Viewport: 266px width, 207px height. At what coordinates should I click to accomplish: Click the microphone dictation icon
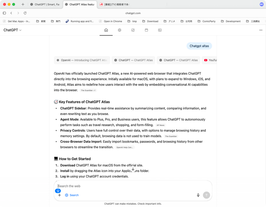198,195
